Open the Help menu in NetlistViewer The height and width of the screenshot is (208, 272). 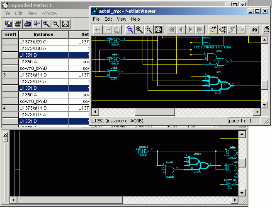pyautogui.click(x=136, y=19)
